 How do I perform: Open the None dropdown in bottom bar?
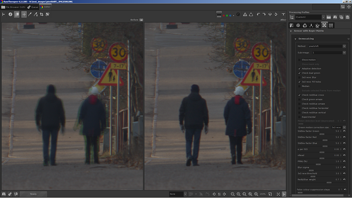click(178, 194)
